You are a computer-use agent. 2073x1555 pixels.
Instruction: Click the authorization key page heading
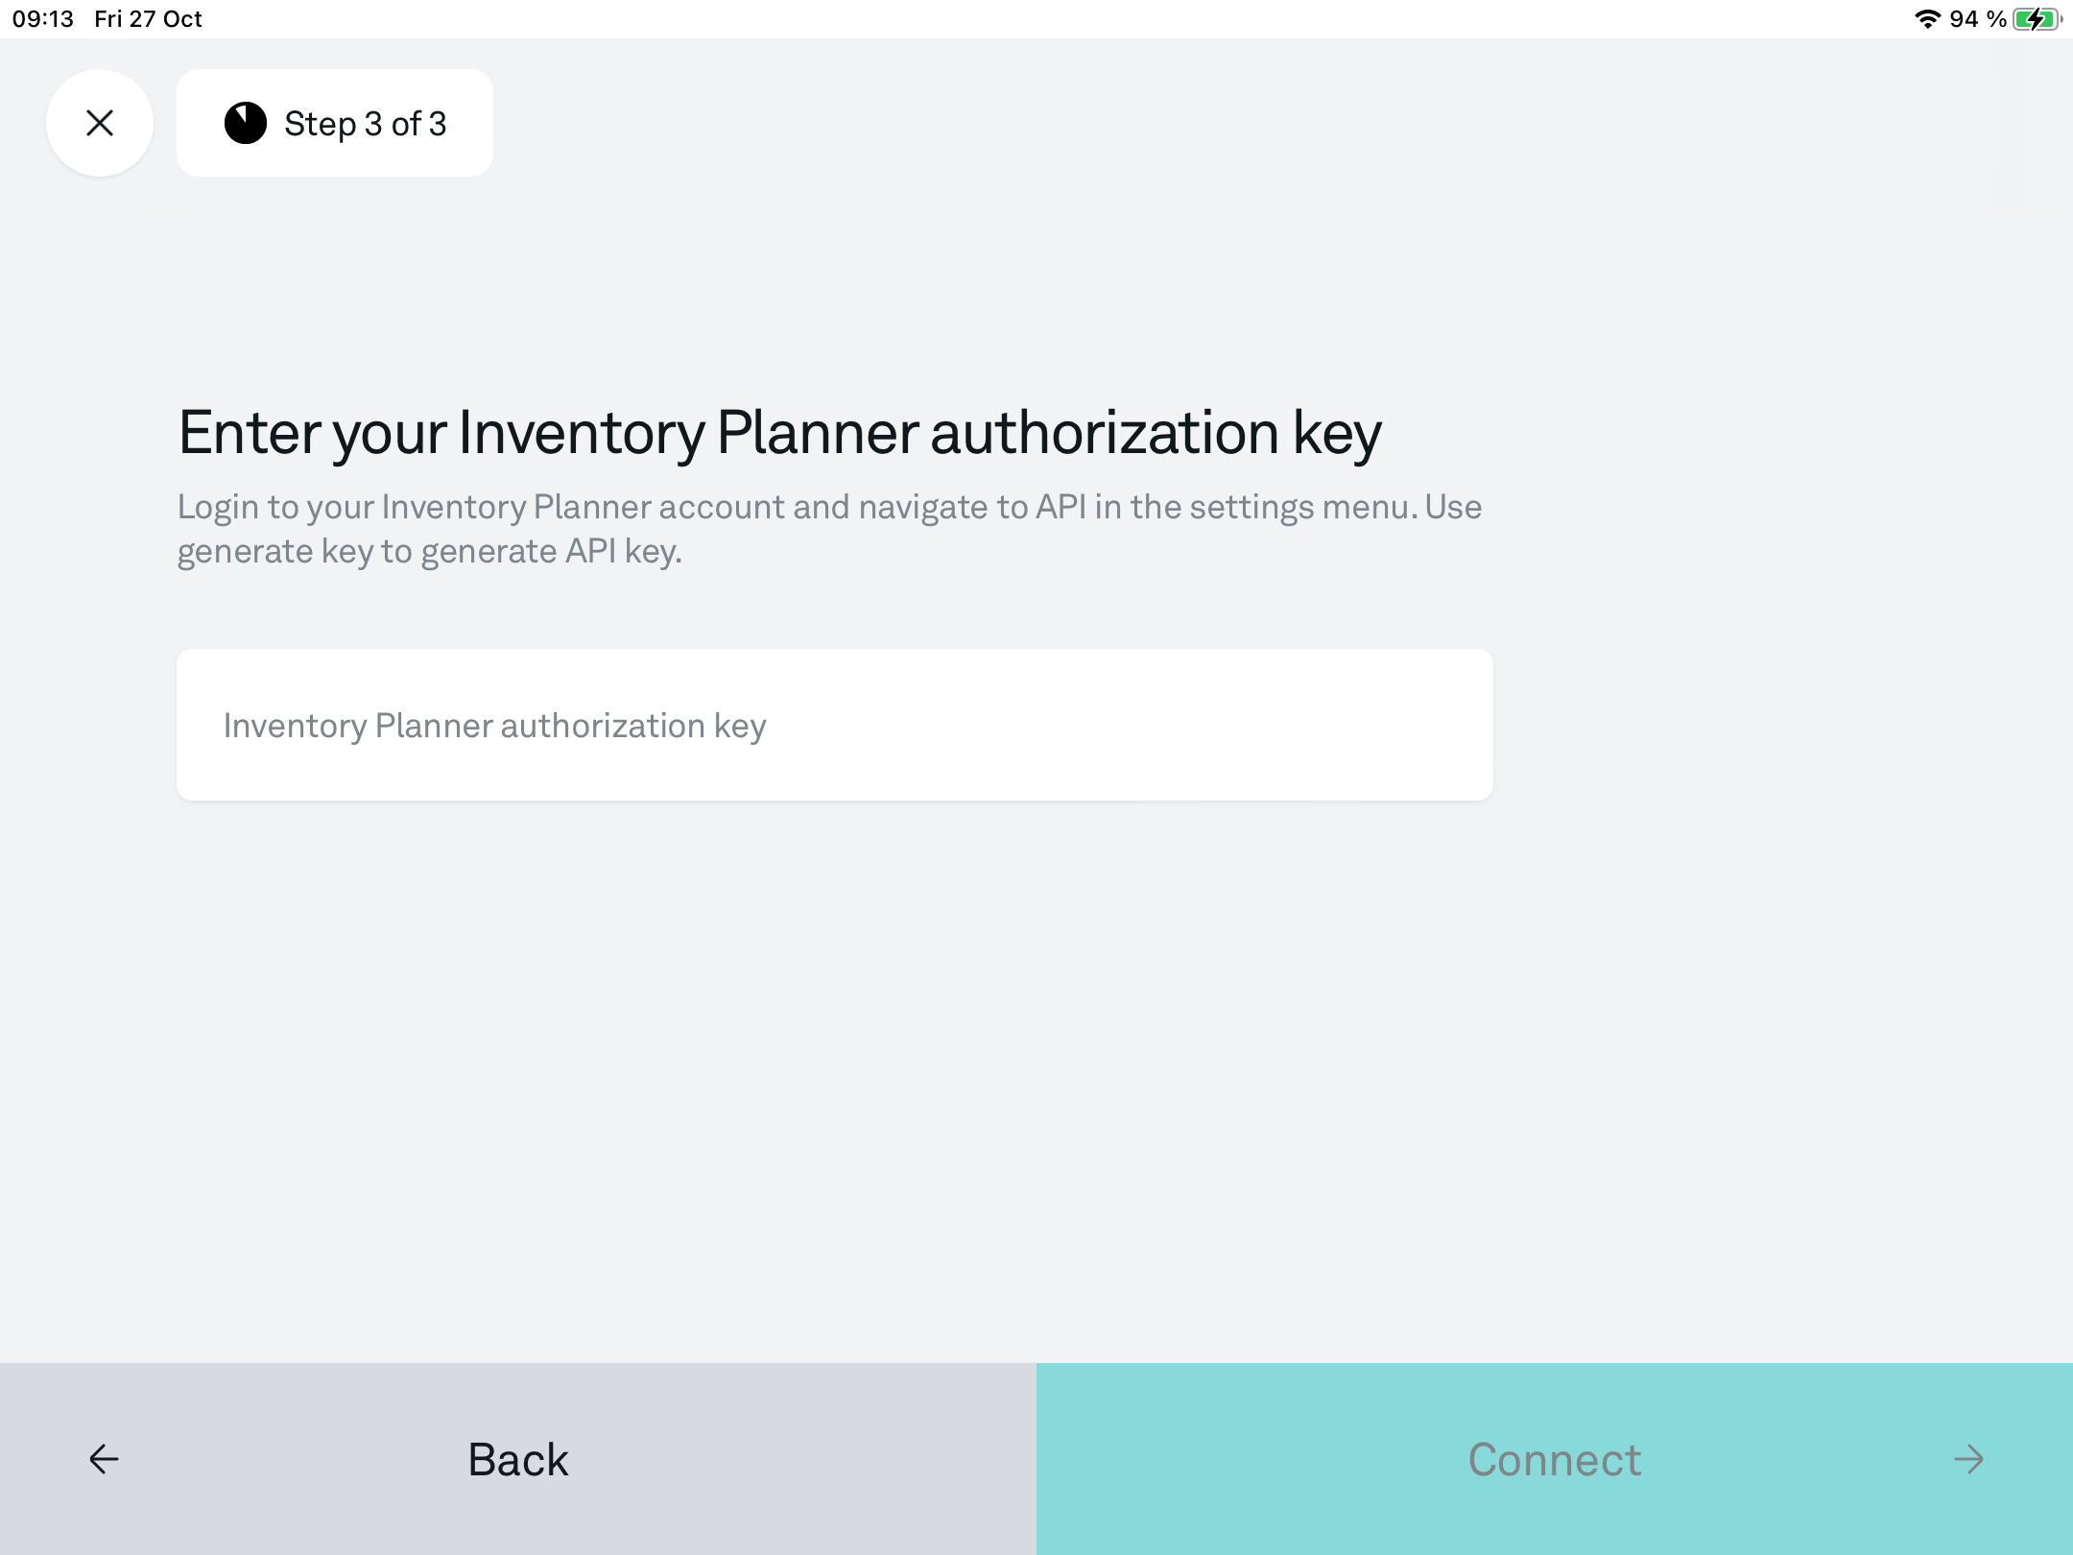pos(779,433)
